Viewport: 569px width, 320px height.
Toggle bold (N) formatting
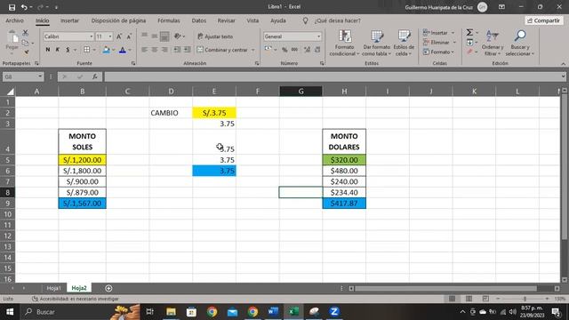click(x=47, y=50)
